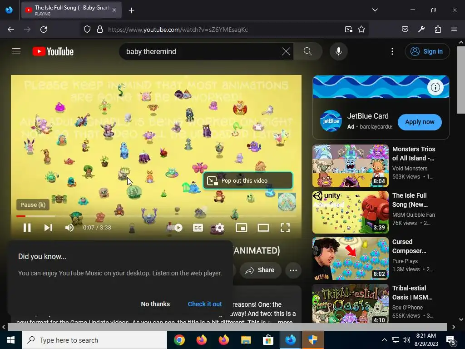The width and height of the screenshot is (465, 349).
Task: Share the video
Action: pos(260,270)
